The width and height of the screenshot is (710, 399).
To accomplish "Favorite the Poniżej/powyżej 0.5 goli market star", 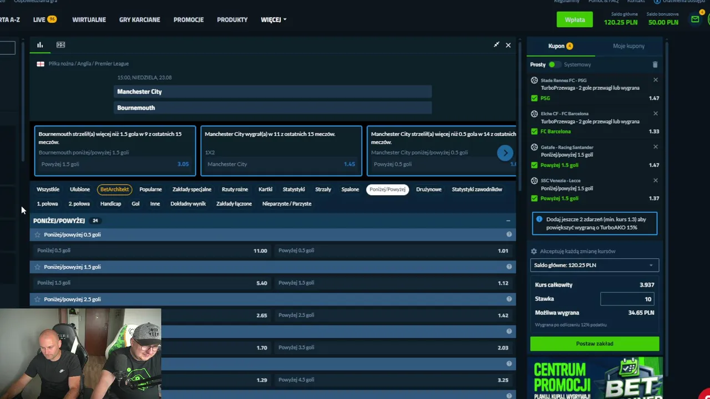I will (x=38, y=234).
